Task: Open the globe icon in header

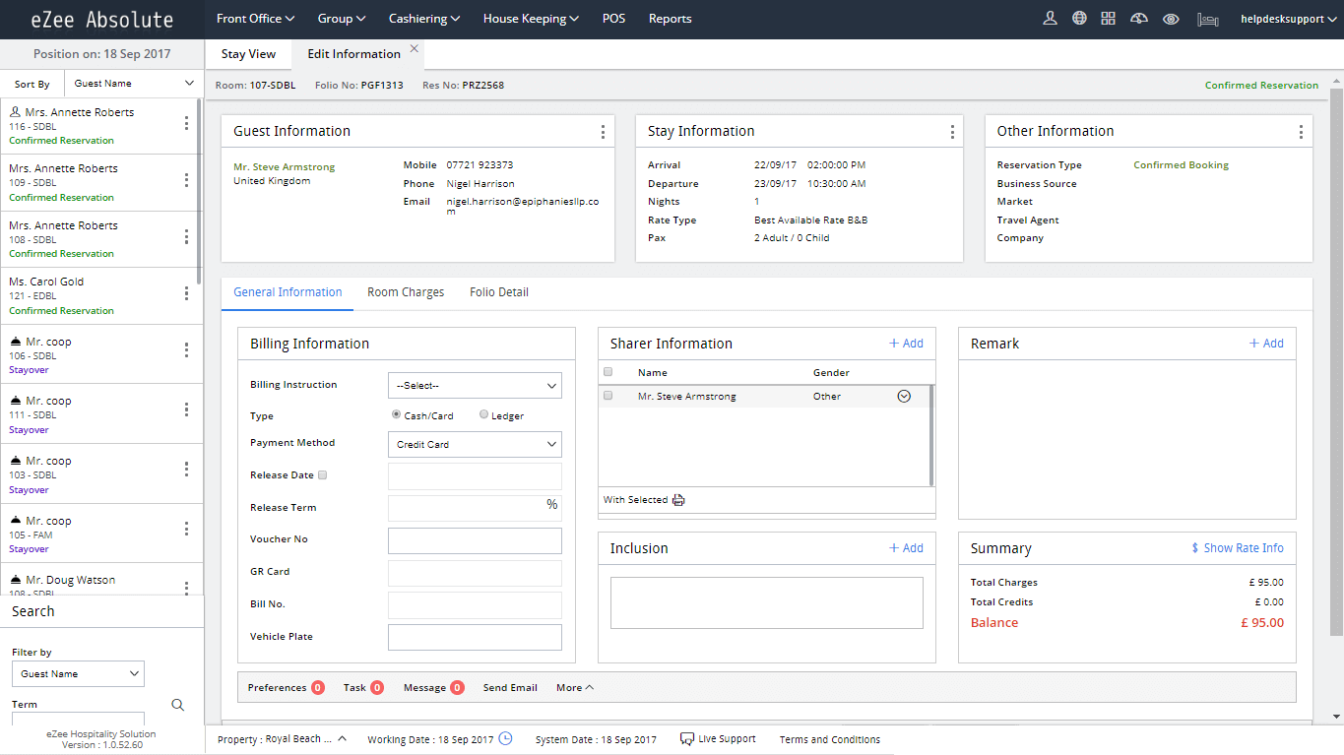Action: 1079,19
